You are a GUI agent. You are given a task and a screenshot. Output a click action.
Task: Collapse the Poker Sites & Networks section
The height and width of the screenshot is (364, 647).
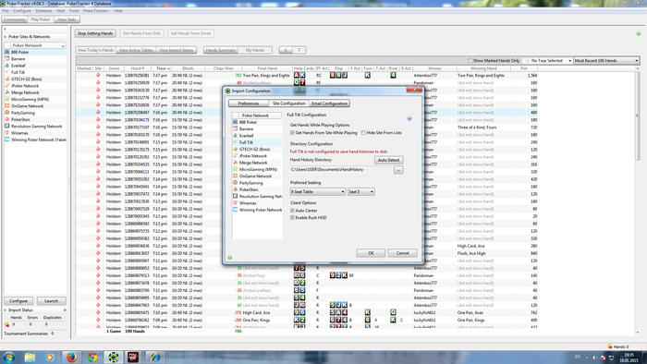[x=6, y=37]
